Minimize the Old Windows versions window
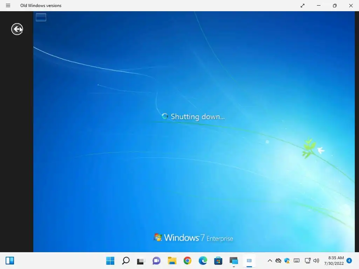 [x=318, y=6]
